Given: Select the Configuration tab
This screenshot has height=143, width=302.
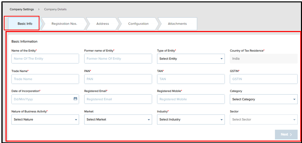Looking at the screenshot, I should (x=138, y=24).
